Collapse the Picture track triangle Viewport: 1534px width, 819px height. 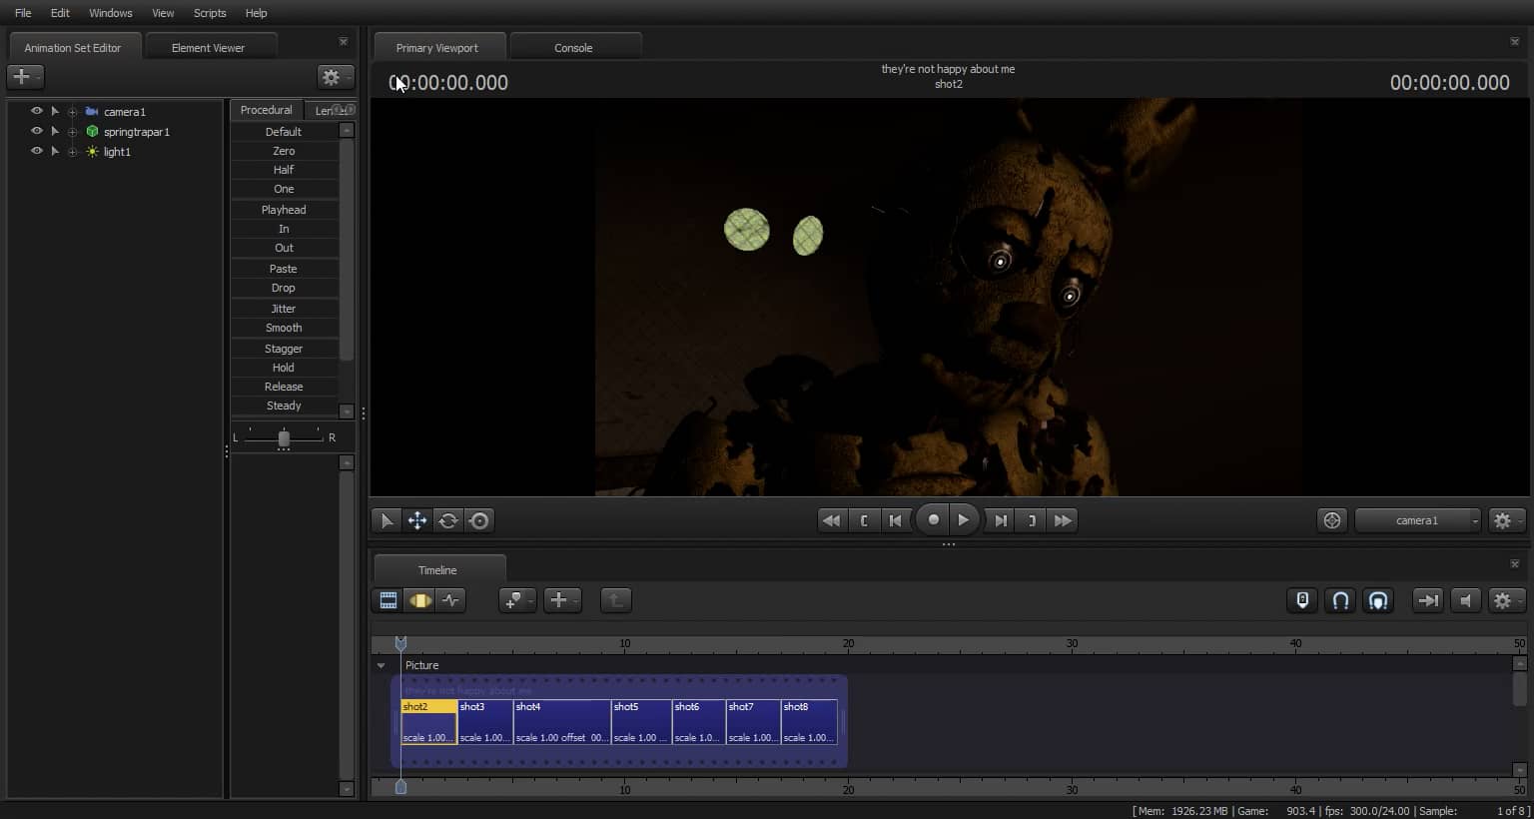tap(381, 665)
